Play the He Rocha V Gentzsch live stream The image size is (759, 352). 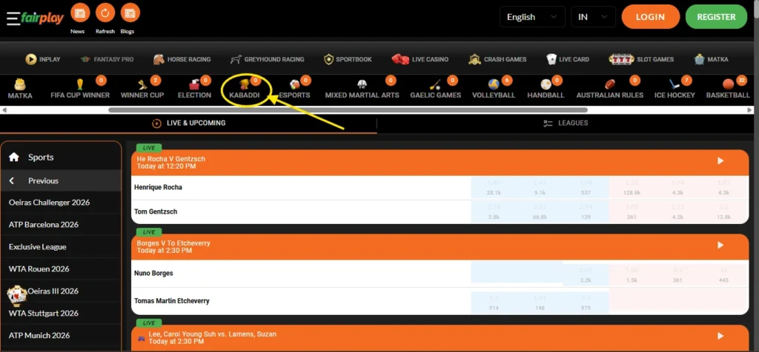[720, 160]
